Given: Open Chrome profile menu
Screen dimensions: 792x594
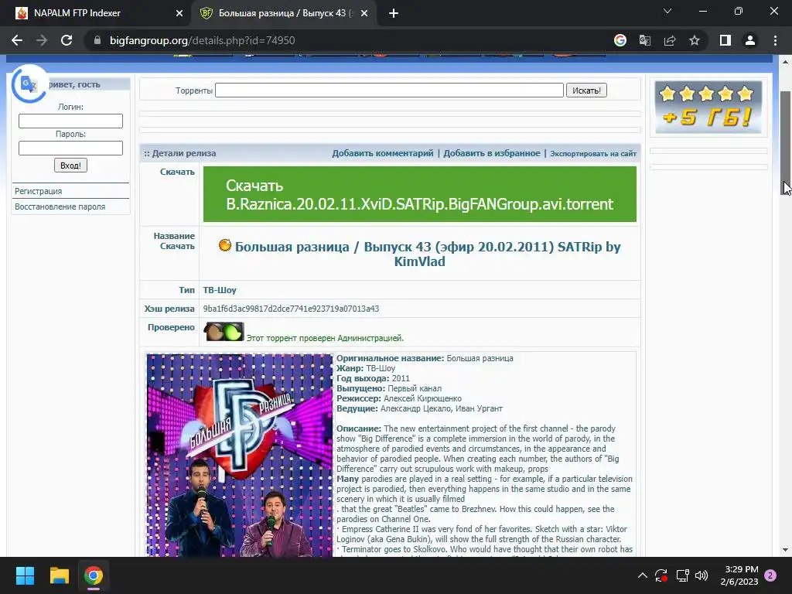Looking at the screenshot, I should point(750,40).
